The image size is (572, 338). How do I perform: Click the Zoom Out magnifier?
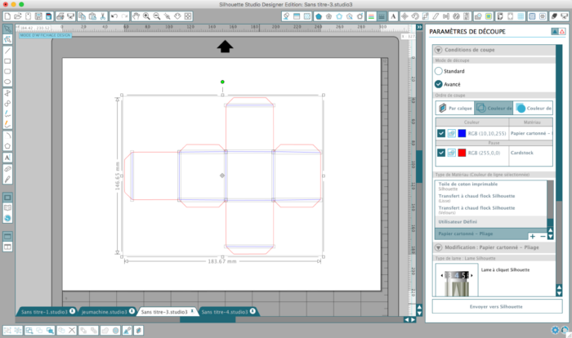(x=157, y=16)
